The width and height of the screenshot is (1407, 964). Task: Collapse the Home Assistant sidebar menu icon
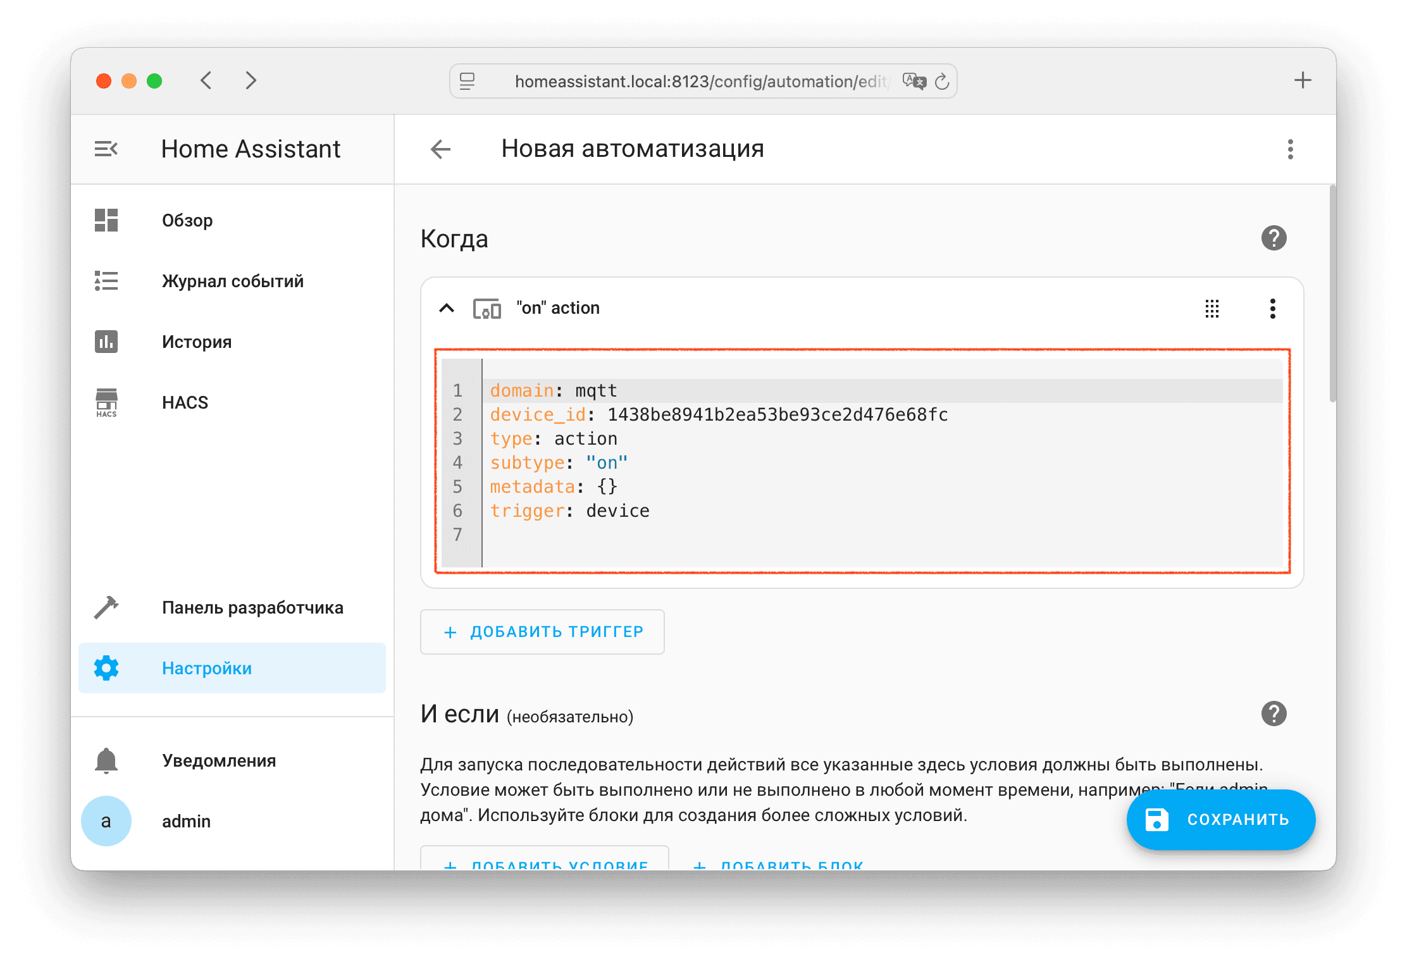point(106,149)
